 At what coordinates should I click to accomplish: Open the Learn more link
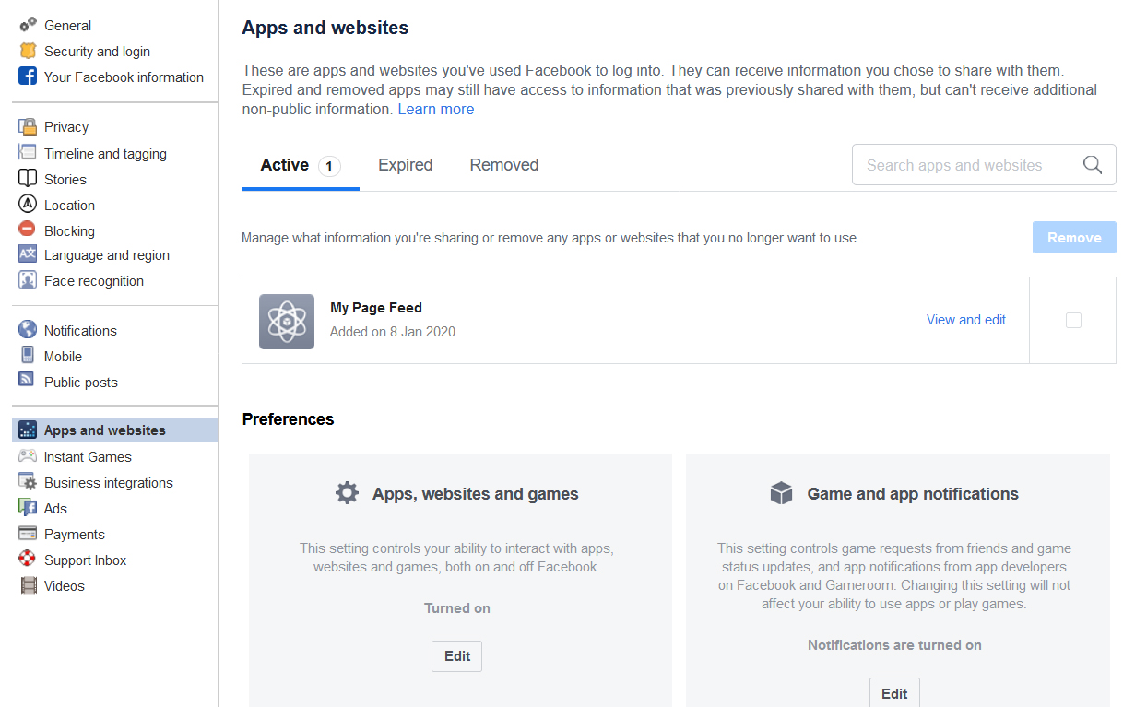435,109
